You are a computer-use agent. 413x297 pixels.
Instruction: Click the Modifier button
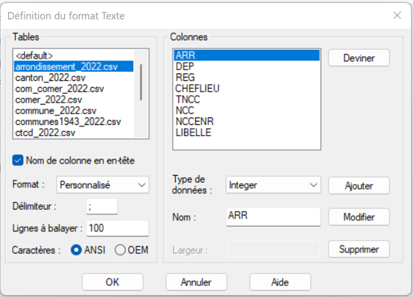pyautogui.click(x=358, y=217)
